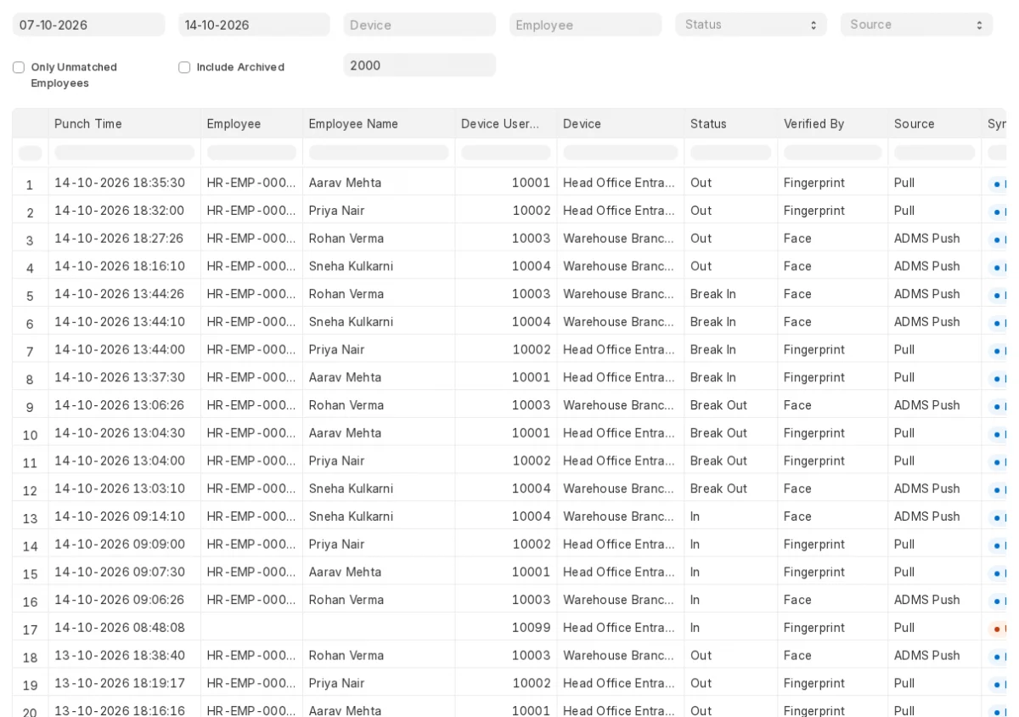Tick the Include Archived checkbox
This screenshot has width=1019, height=717.
point(184,67)
